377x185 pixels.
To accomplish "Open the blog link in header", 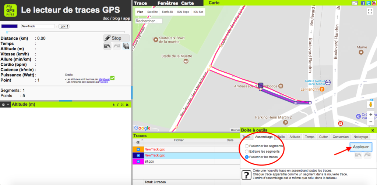I will tap(116, 18).
